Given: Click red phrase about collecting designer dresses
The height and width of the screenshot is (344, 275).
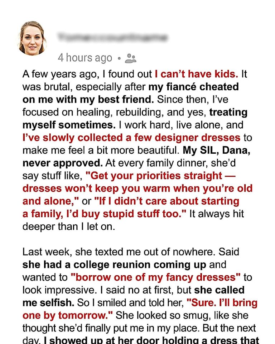Looking at the screenshot, I should tap(131, 138).
